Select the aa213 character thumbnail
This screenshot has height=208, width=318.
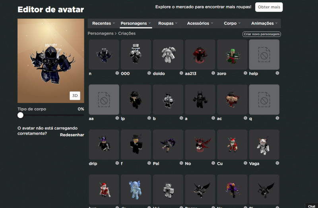coord(200,55)
